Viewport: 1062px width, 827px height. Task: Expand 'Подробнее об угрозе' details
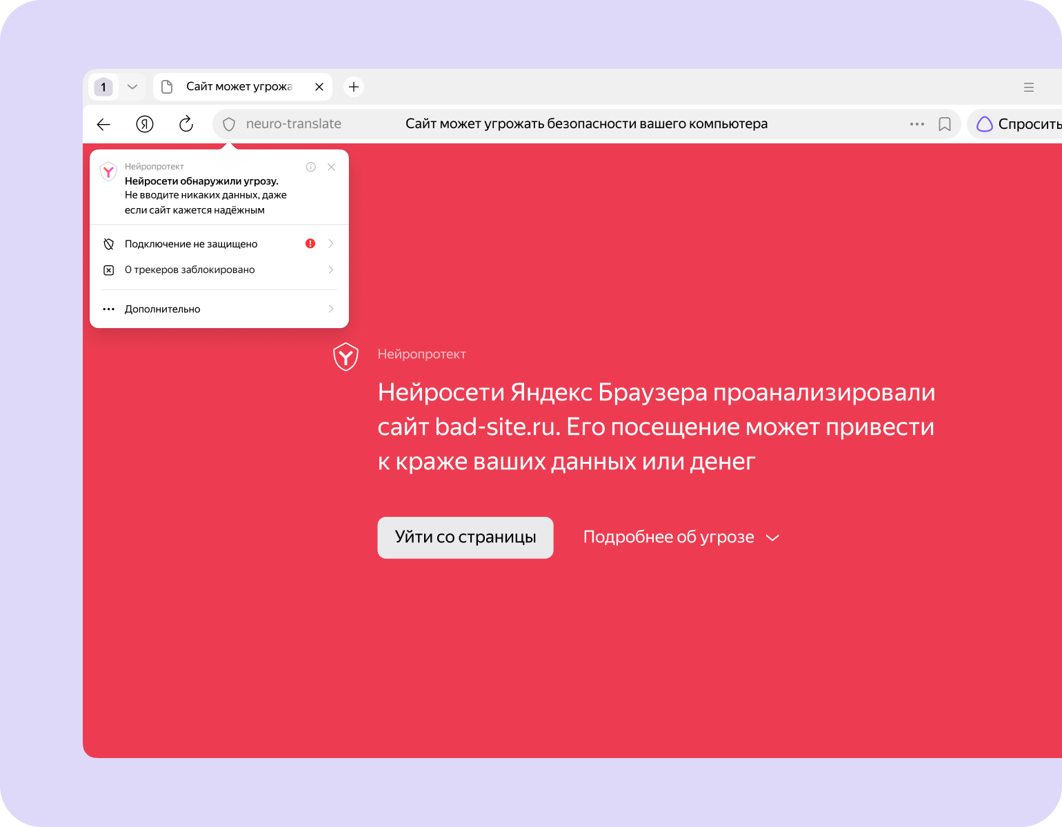(681, 538)
